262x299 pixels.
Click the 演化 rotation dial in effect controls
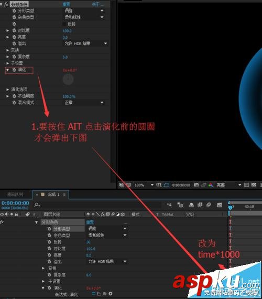(68, 79)
